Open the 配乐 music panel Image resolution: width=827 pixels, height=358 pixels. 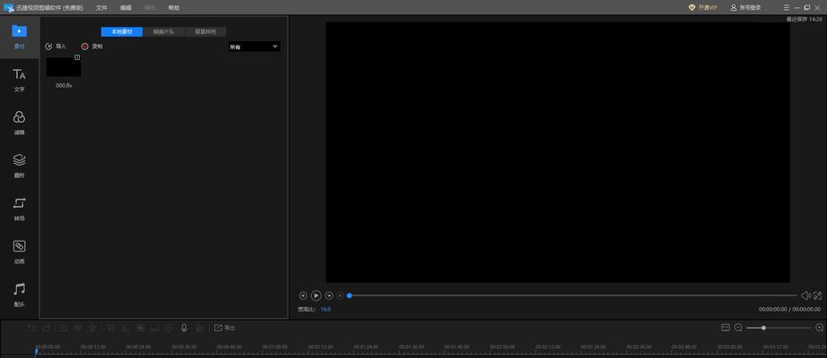[19, 294]
